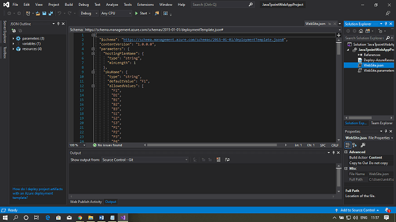
Task: Click the New Project toolbar icon
Action: pos(28,13)
